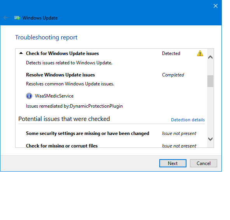The height and width of the screenshot is (220, 230).
Task: Click 'Issue not present' beside security settings row
Action: tap(179, 133)
